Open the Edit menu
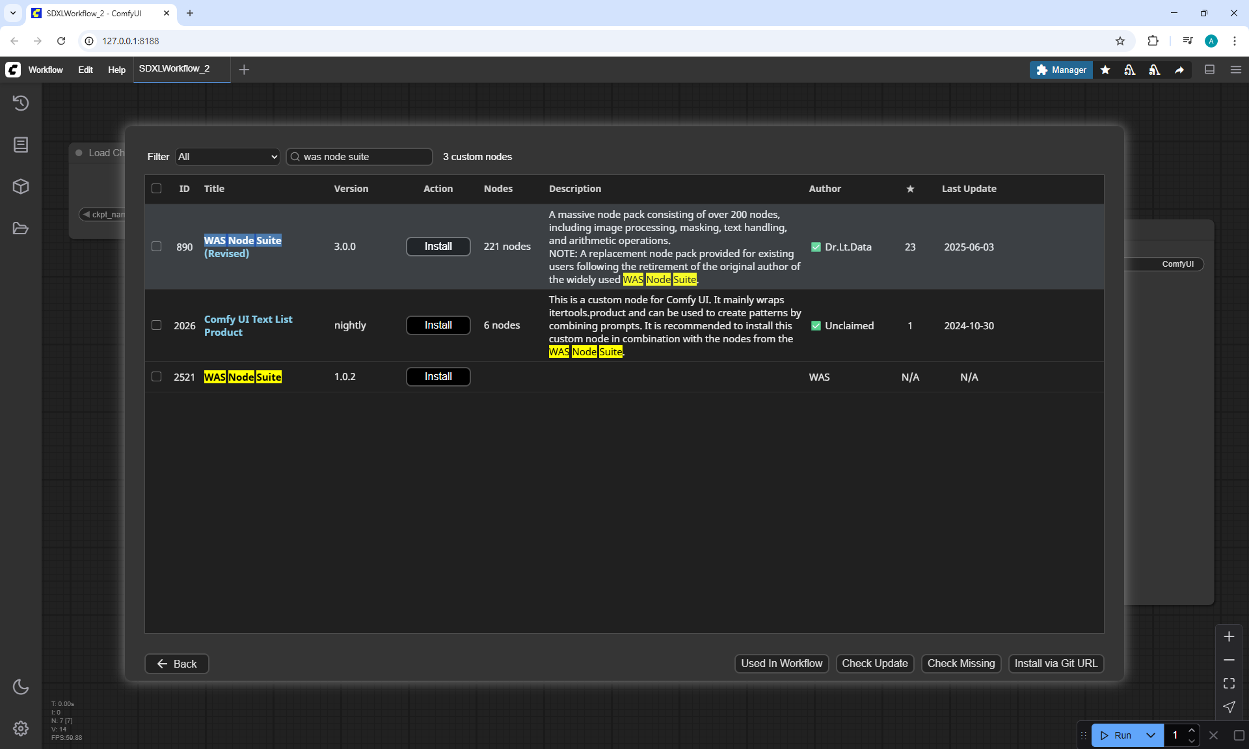Image resolution: width=1249 pixels, height=749 pixels. pos(85,70)
